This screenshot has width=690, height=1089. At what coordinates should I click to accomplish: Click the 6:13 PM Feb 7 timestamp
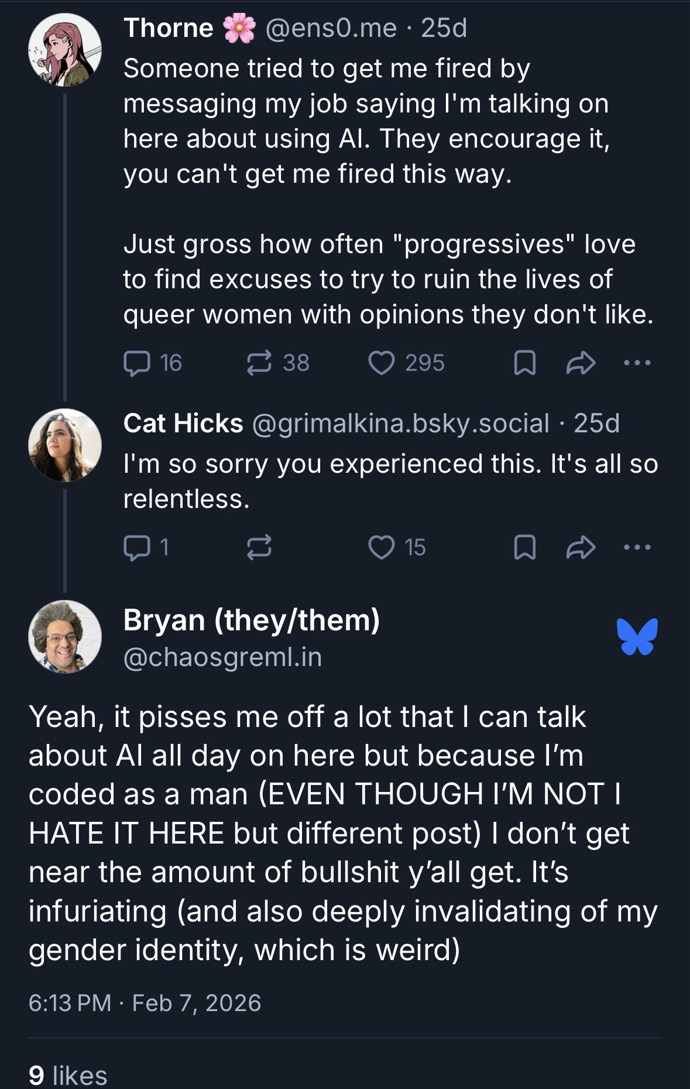pos(145,1003)
